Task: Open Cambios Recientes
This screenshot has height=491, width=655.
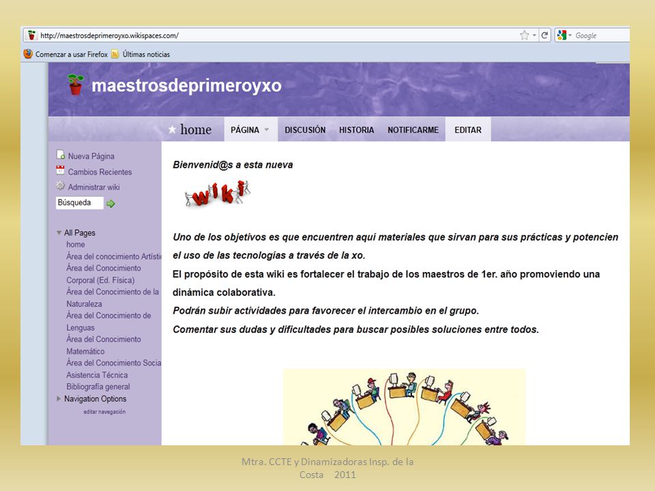Action: click(x=100, y=172)
